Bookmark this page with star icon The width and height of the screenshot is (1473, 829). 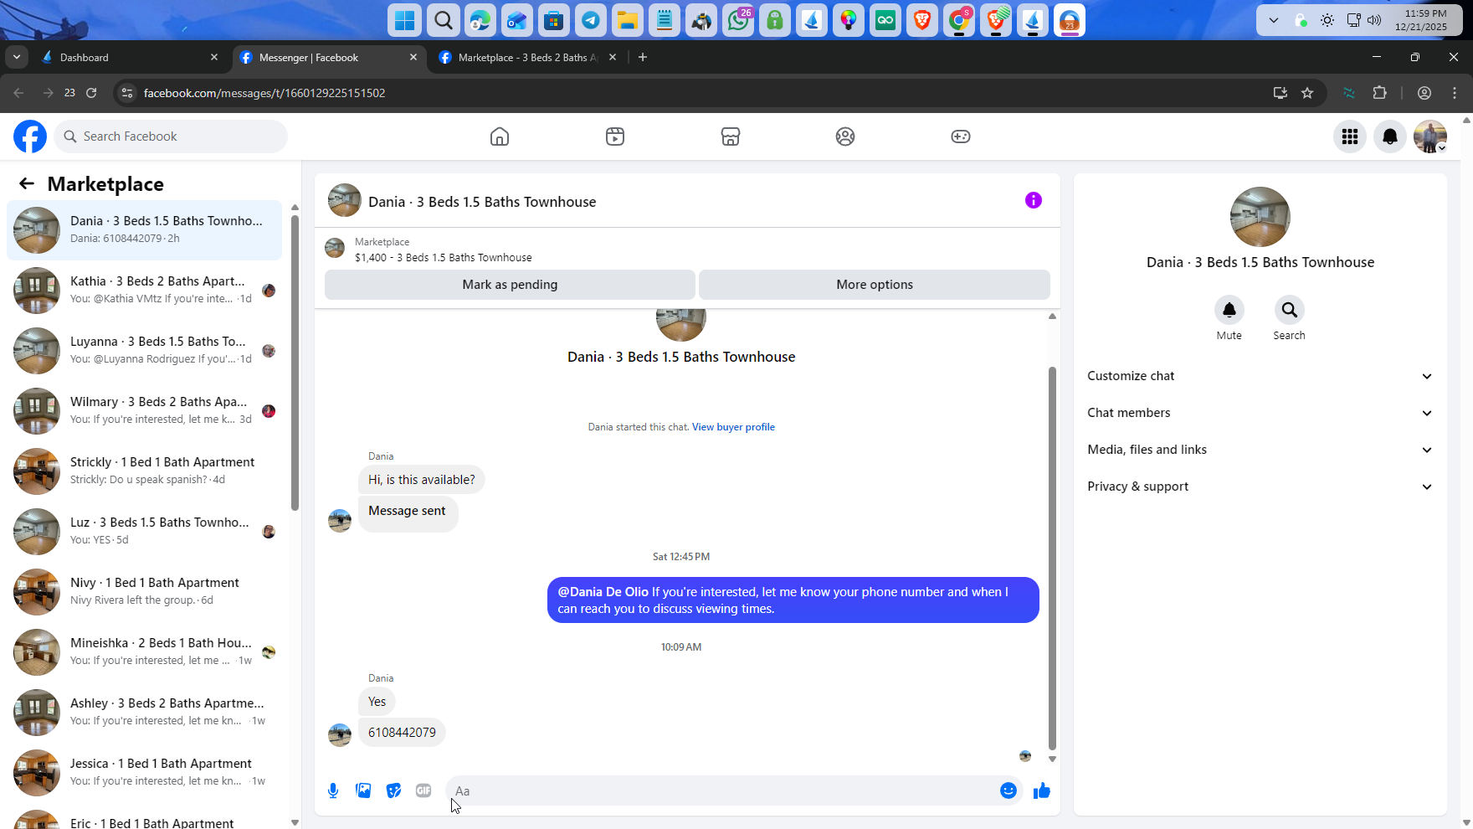(x=1307, y=93)
